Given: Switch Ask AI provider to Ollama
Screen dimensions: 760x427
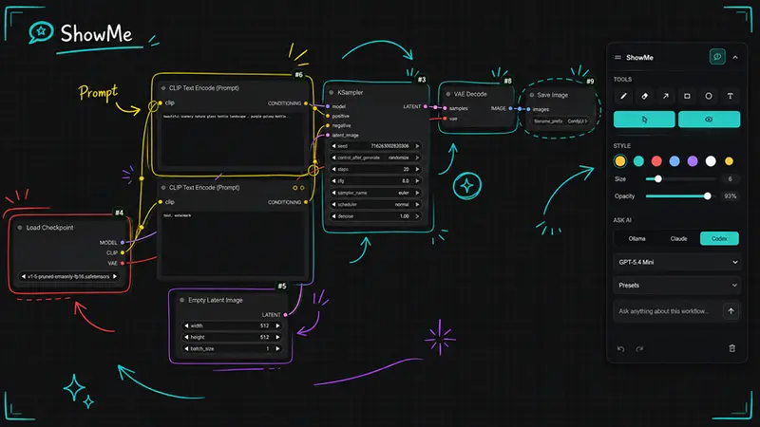Looking at the screenshot, I should coord(636,239).
